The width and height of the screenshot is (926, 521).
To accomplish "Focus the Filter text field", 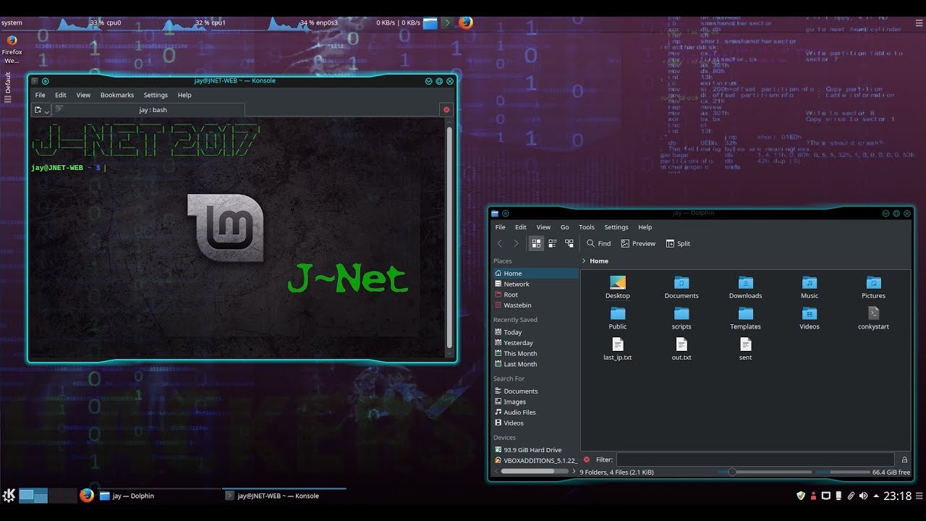I will [755, 459].
